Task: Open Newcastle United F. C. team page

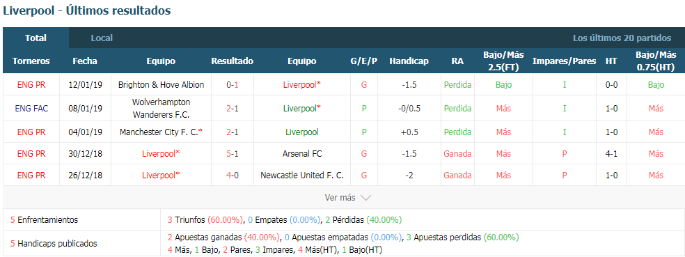Action: 302,176
